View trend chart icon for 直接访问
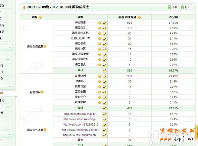Screen dimensions: 198x146 pos(105,76)
